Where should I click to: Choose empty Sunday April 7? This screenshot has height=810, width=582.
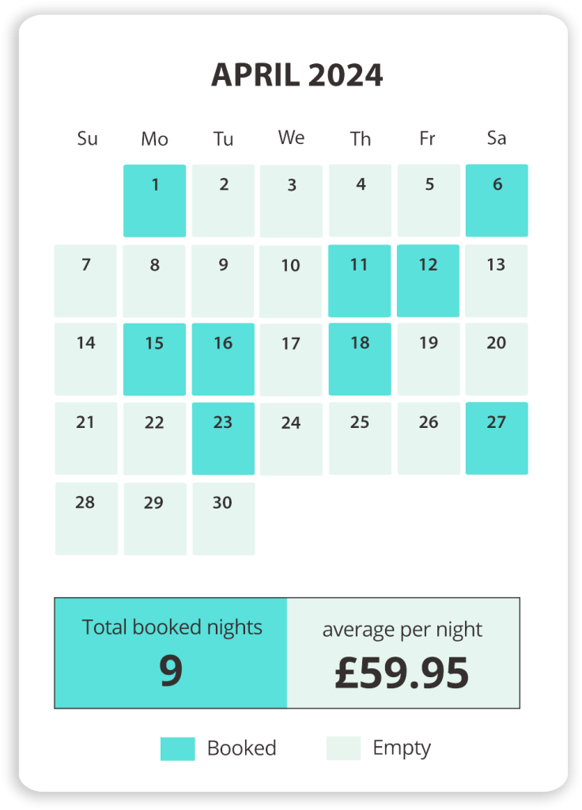tap(86, 281)
